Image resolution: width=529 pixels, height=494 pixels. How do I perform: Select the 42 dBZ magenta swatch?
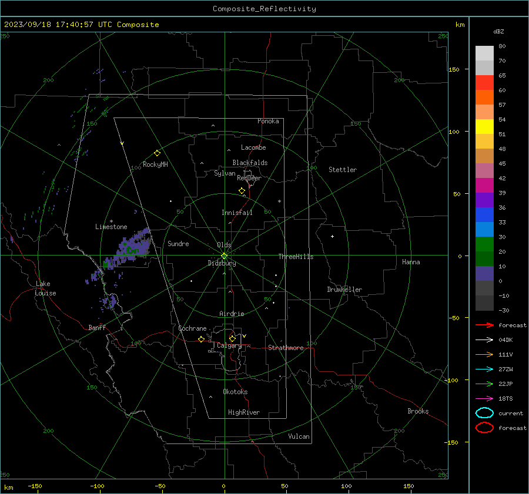484,185
